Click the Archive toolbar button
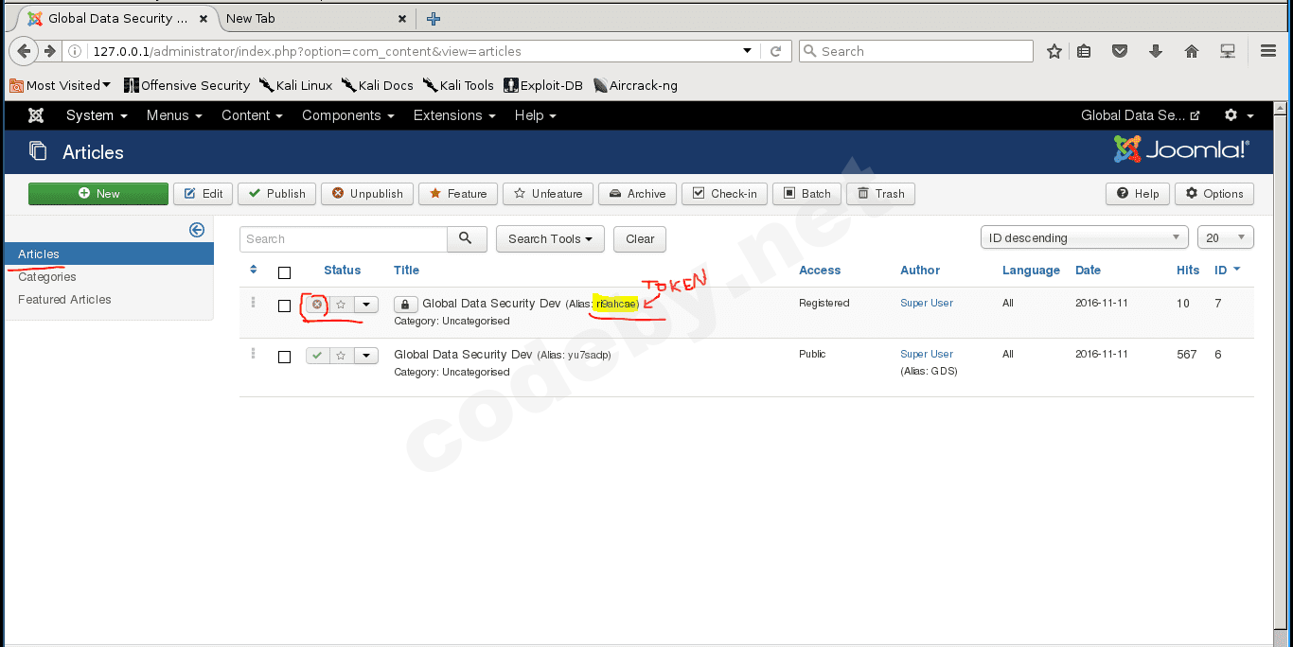 pyautogui.click(x=637, y=193)
